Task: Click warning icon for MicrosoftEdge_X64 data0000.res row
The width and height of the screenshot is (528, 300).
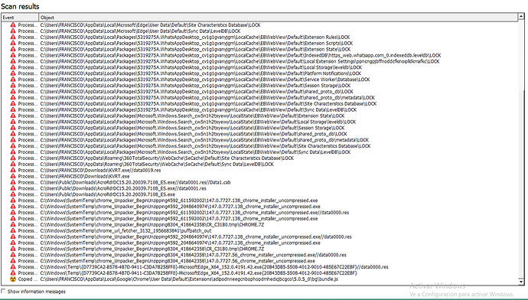Action: 13,267
